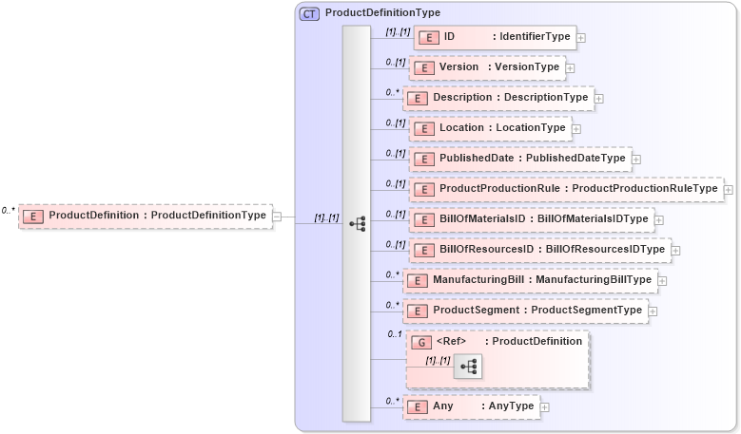Click the E icon beside BillOfMaterialsID
Viewport: 741px width, 434px height.
click(424, 220)
